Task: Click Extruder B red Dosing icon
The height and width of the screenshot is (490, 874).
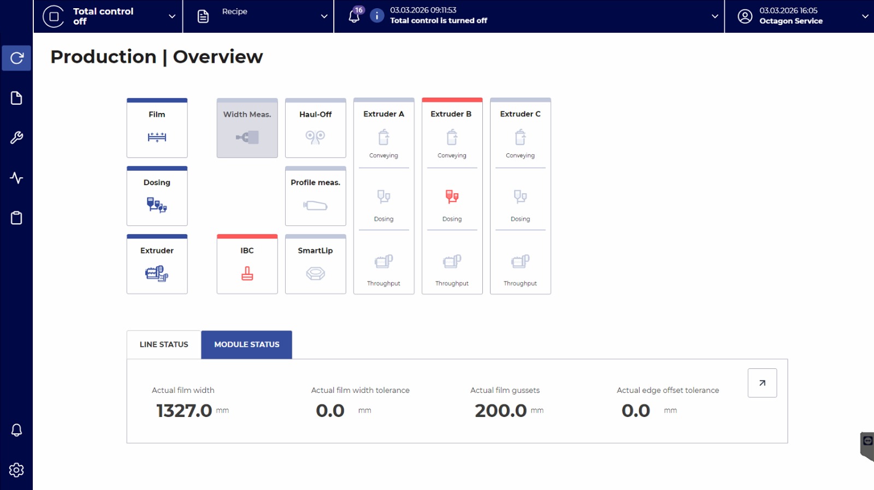Action: pyautogui.click(x=452, y=196)
